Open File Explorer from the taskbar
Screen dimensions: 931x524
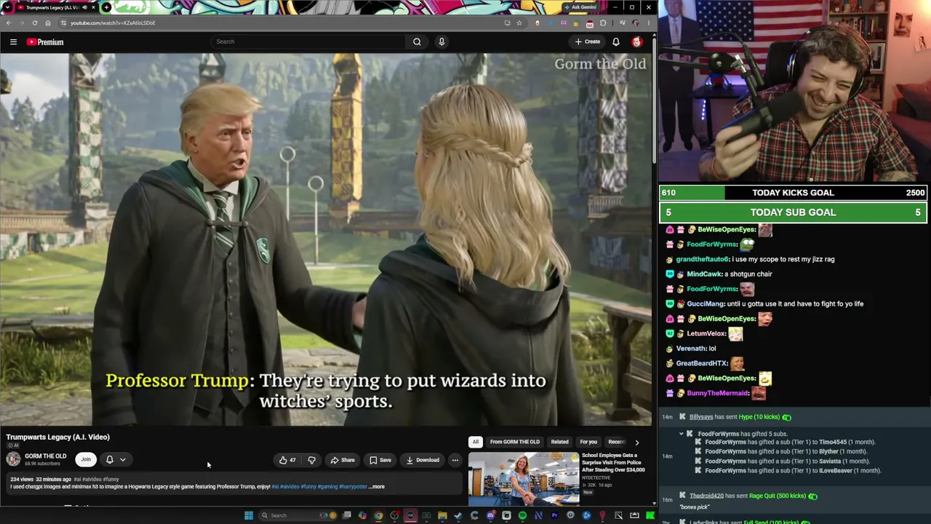point(442,515)
